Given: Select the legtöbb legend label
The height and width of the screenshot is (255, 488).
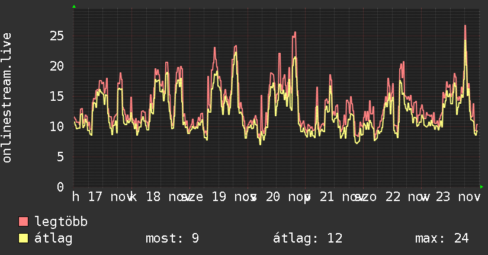Looking at the screenshot, I should pos(61,221).
